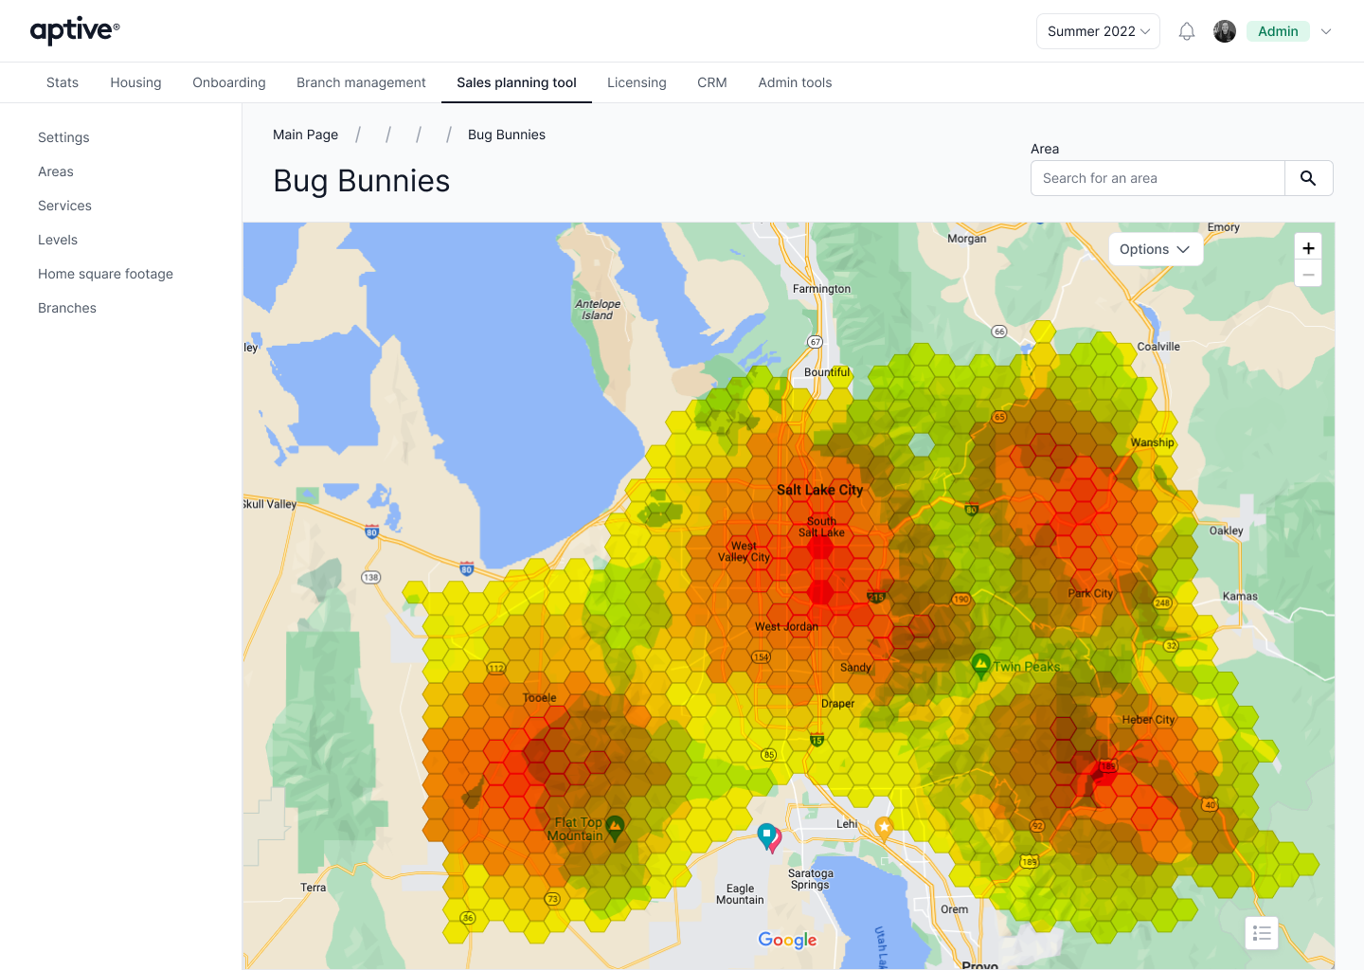The image size is (1364, 970).
Task: Switch to the CRM tab
Action: pyautogui.click(x=712, y=82)
